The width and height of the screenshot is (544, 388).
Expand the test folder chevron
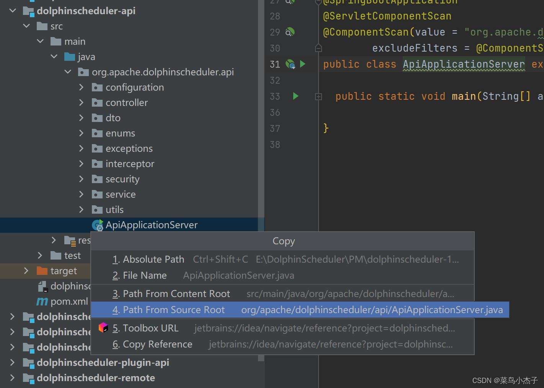[40, 255]
